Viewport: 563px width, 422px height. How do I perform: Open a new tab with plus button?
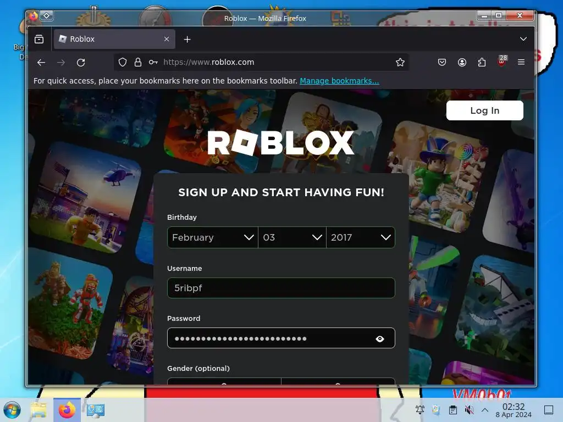[x=187, y=40]
